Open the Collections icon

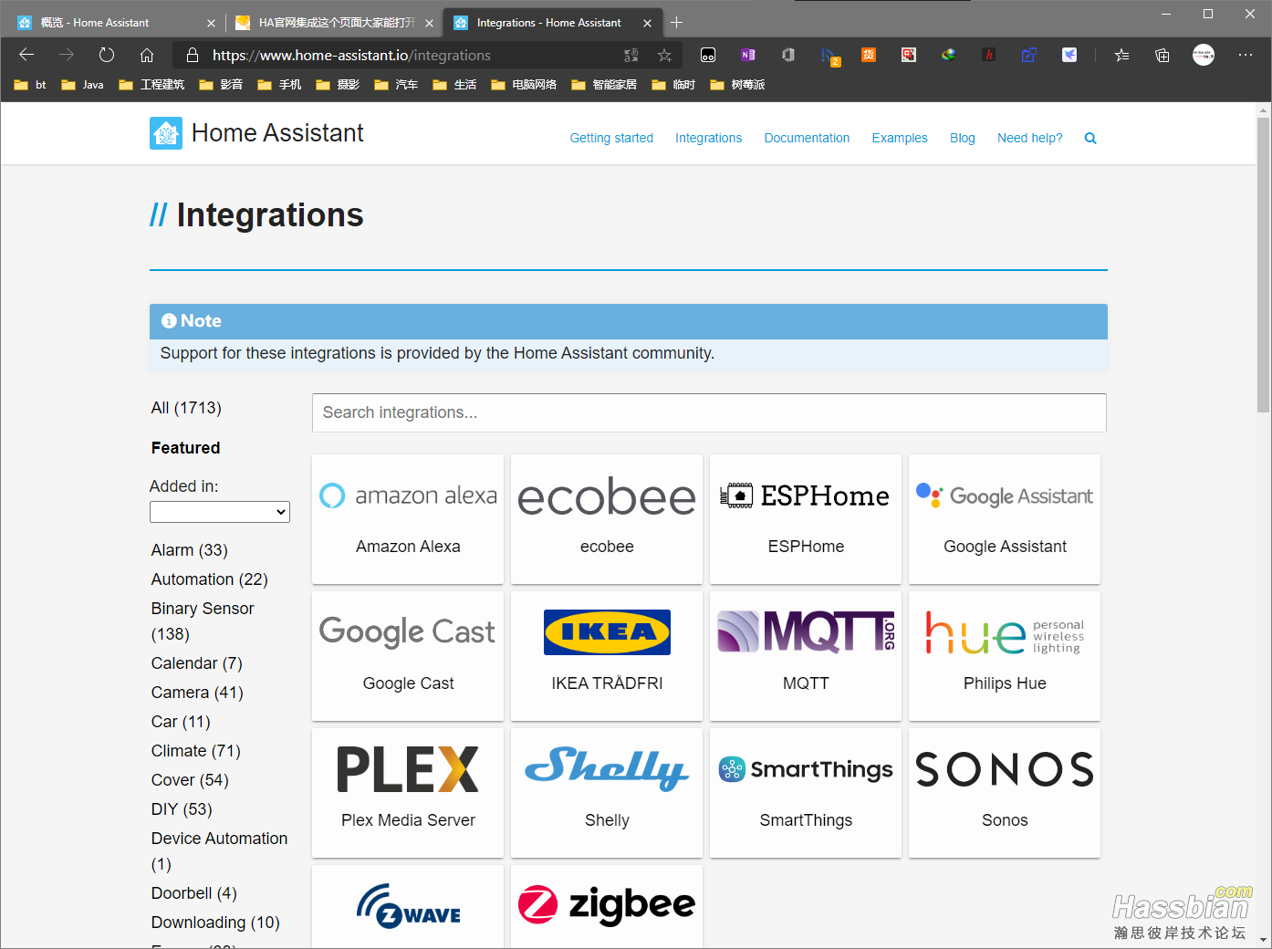click(1163, 55)
